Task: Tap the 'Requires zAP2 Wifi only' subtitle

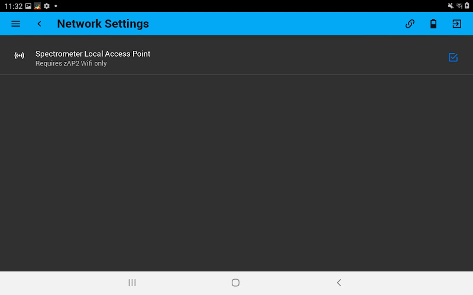Action: coord(71,64)
